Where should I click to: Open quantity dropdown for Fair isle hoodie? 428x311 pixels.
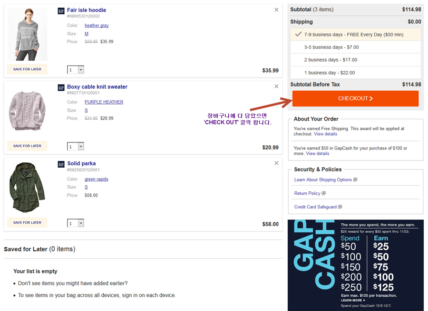pyautogui.click(x=76, y=70)
